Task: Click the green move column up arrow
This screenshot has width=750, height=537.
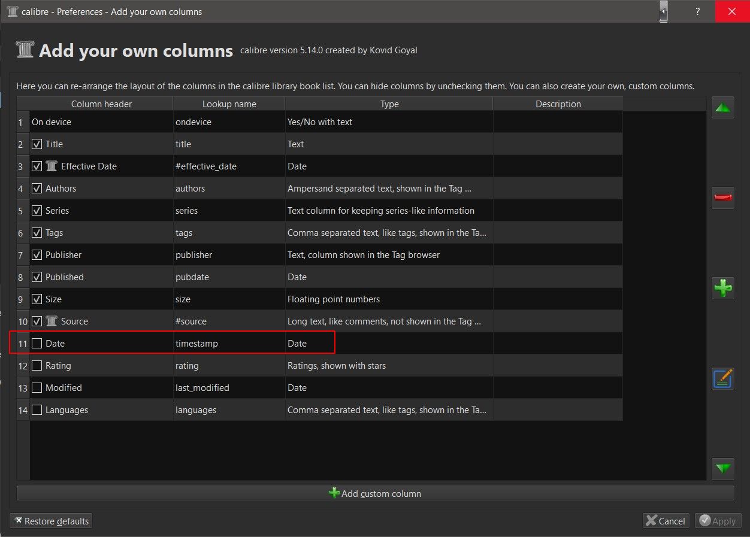Action: point(723,108)
